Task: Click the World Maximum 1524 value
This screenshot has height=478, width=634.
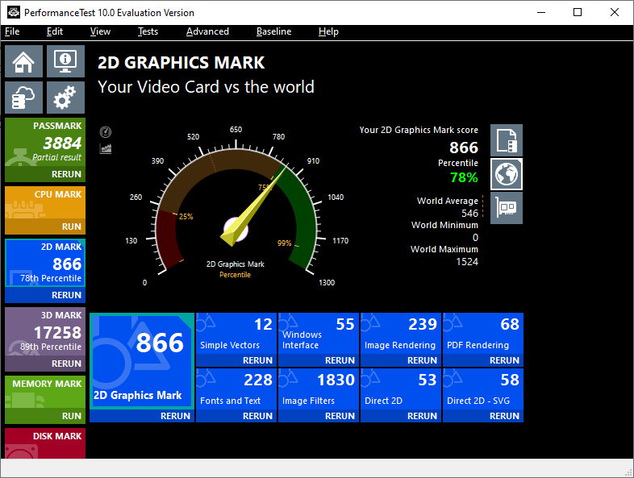Action: 467,262
